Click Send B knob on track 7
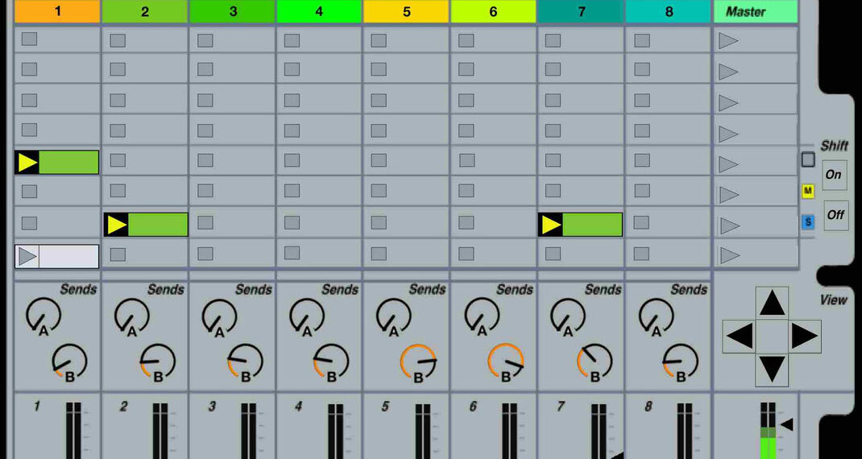The width and height of the screenshot is (862, 459). point(595,362)
